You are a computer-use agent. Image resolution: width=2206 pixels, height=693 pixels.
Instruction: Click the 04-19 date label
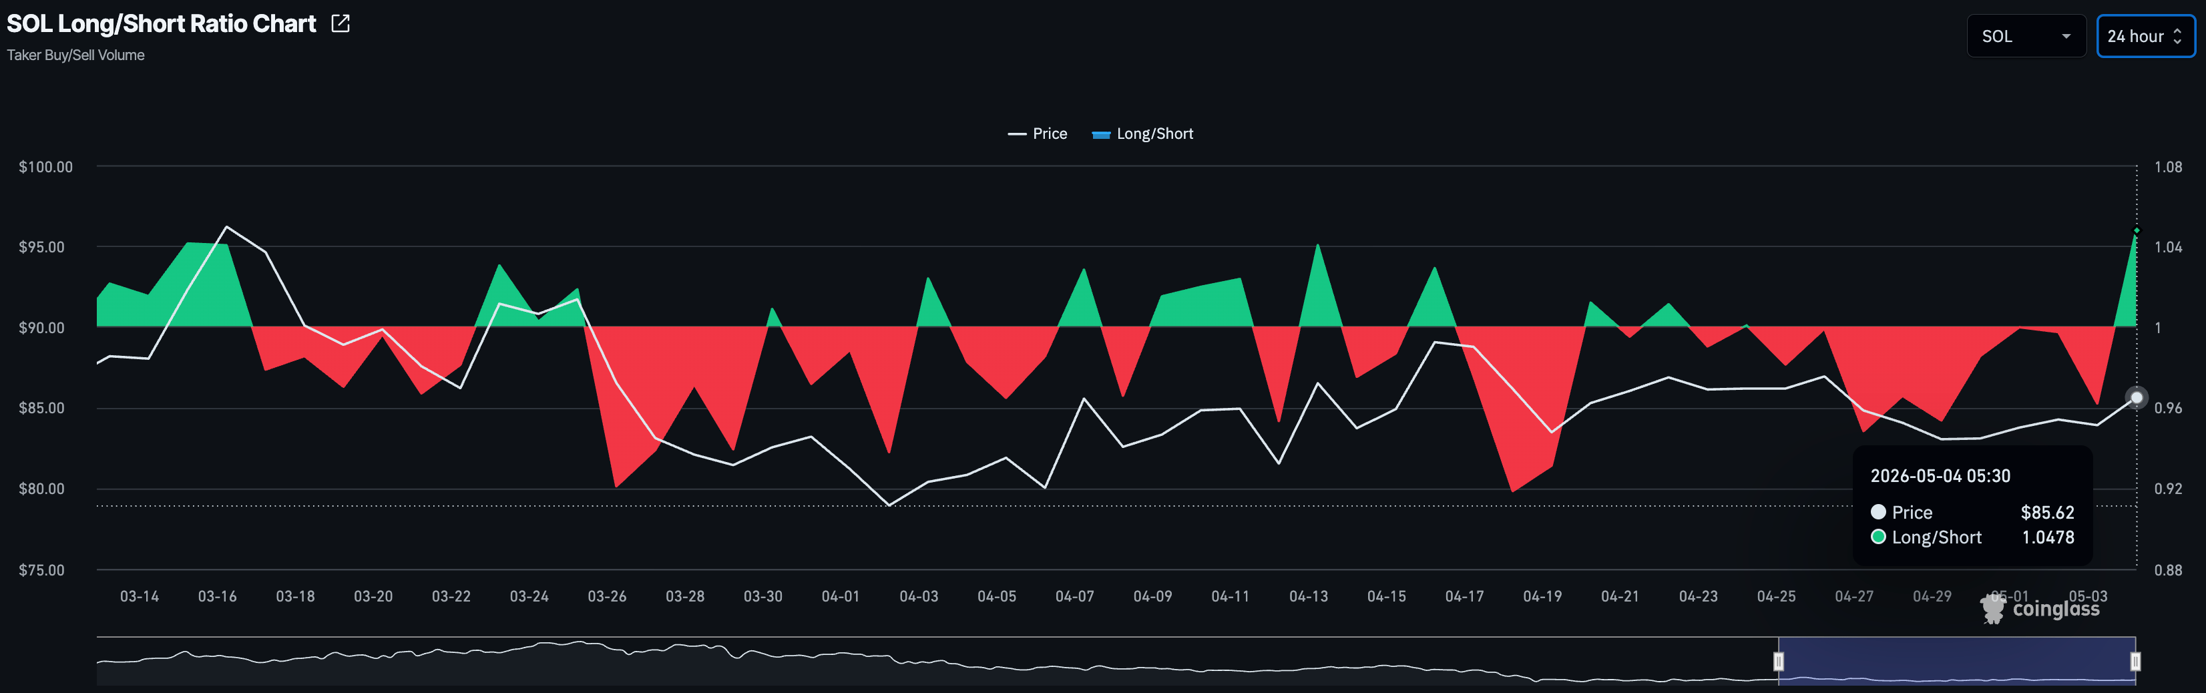1542,596
